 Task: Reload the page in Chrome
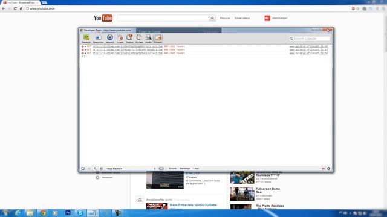15,8
